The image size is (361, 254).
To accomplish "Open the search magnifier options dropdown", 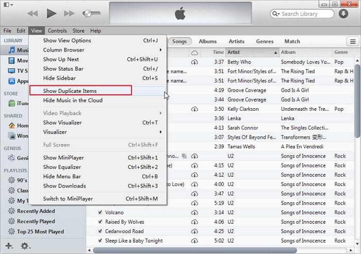I will coord(275,14).
